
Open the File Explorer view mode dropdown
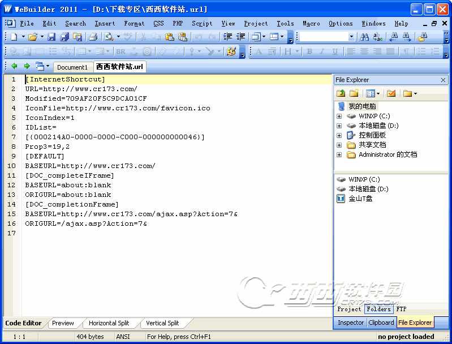click(378, 93)
